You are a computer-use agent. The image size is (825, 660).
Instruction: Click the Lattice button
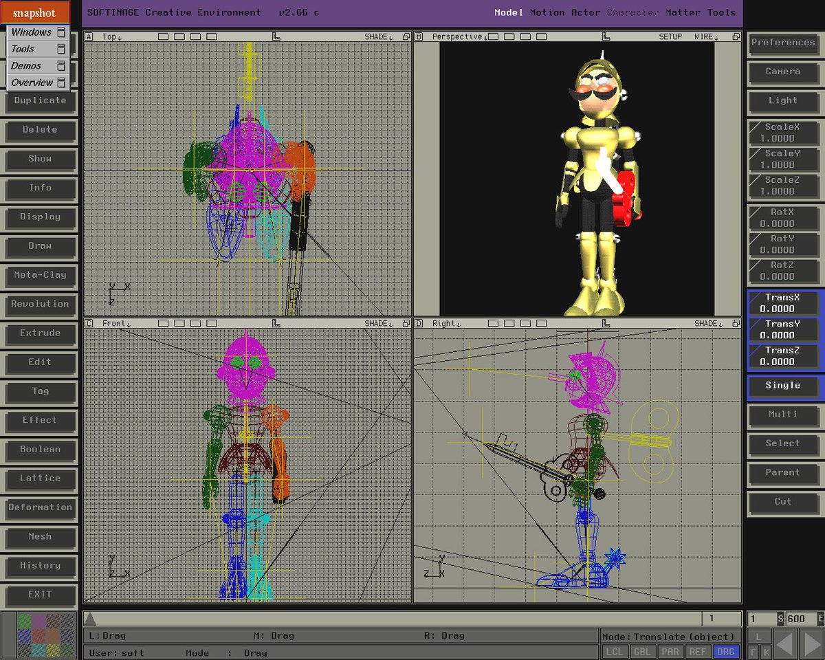click(40, 478)
